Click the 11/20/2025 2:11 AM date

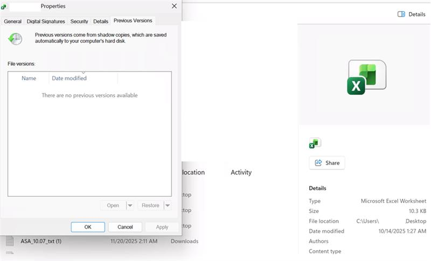(134, 241)
